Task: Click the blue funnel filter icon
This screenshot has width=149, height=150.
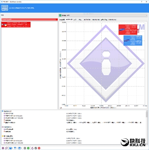Action: point(15,148)
